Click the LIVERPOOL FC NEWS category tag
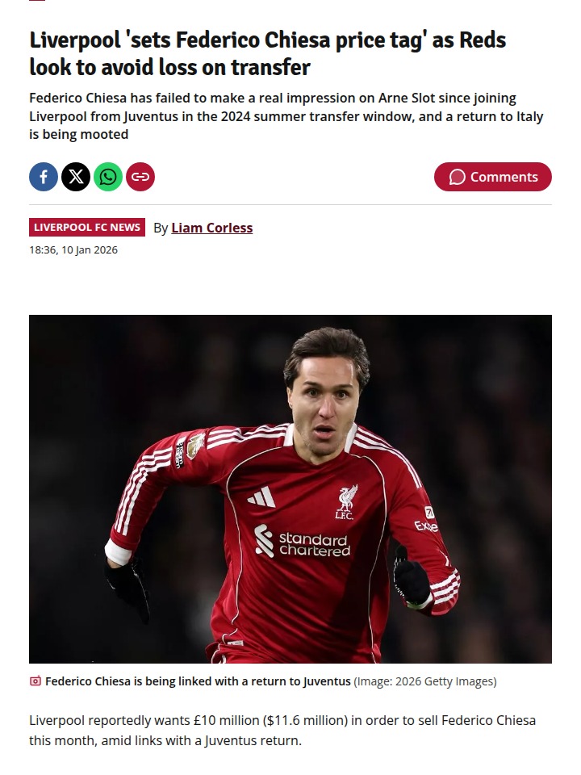 [87, 228]
